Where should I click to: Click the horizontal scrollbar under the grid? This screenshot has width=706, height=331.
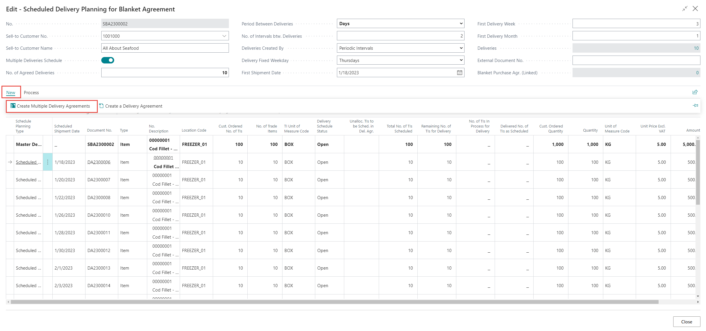tap(334, 302)
